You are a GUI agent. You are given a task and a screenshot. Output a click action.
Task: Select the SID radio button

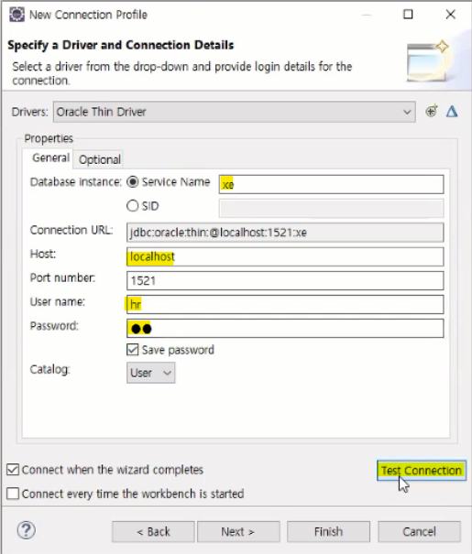pos(133,206)
